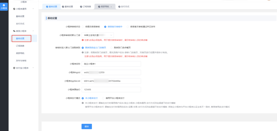Open 发布与审核 in the sidebar
The height and width of the screenshot is (131, 277).
[21, 60]
